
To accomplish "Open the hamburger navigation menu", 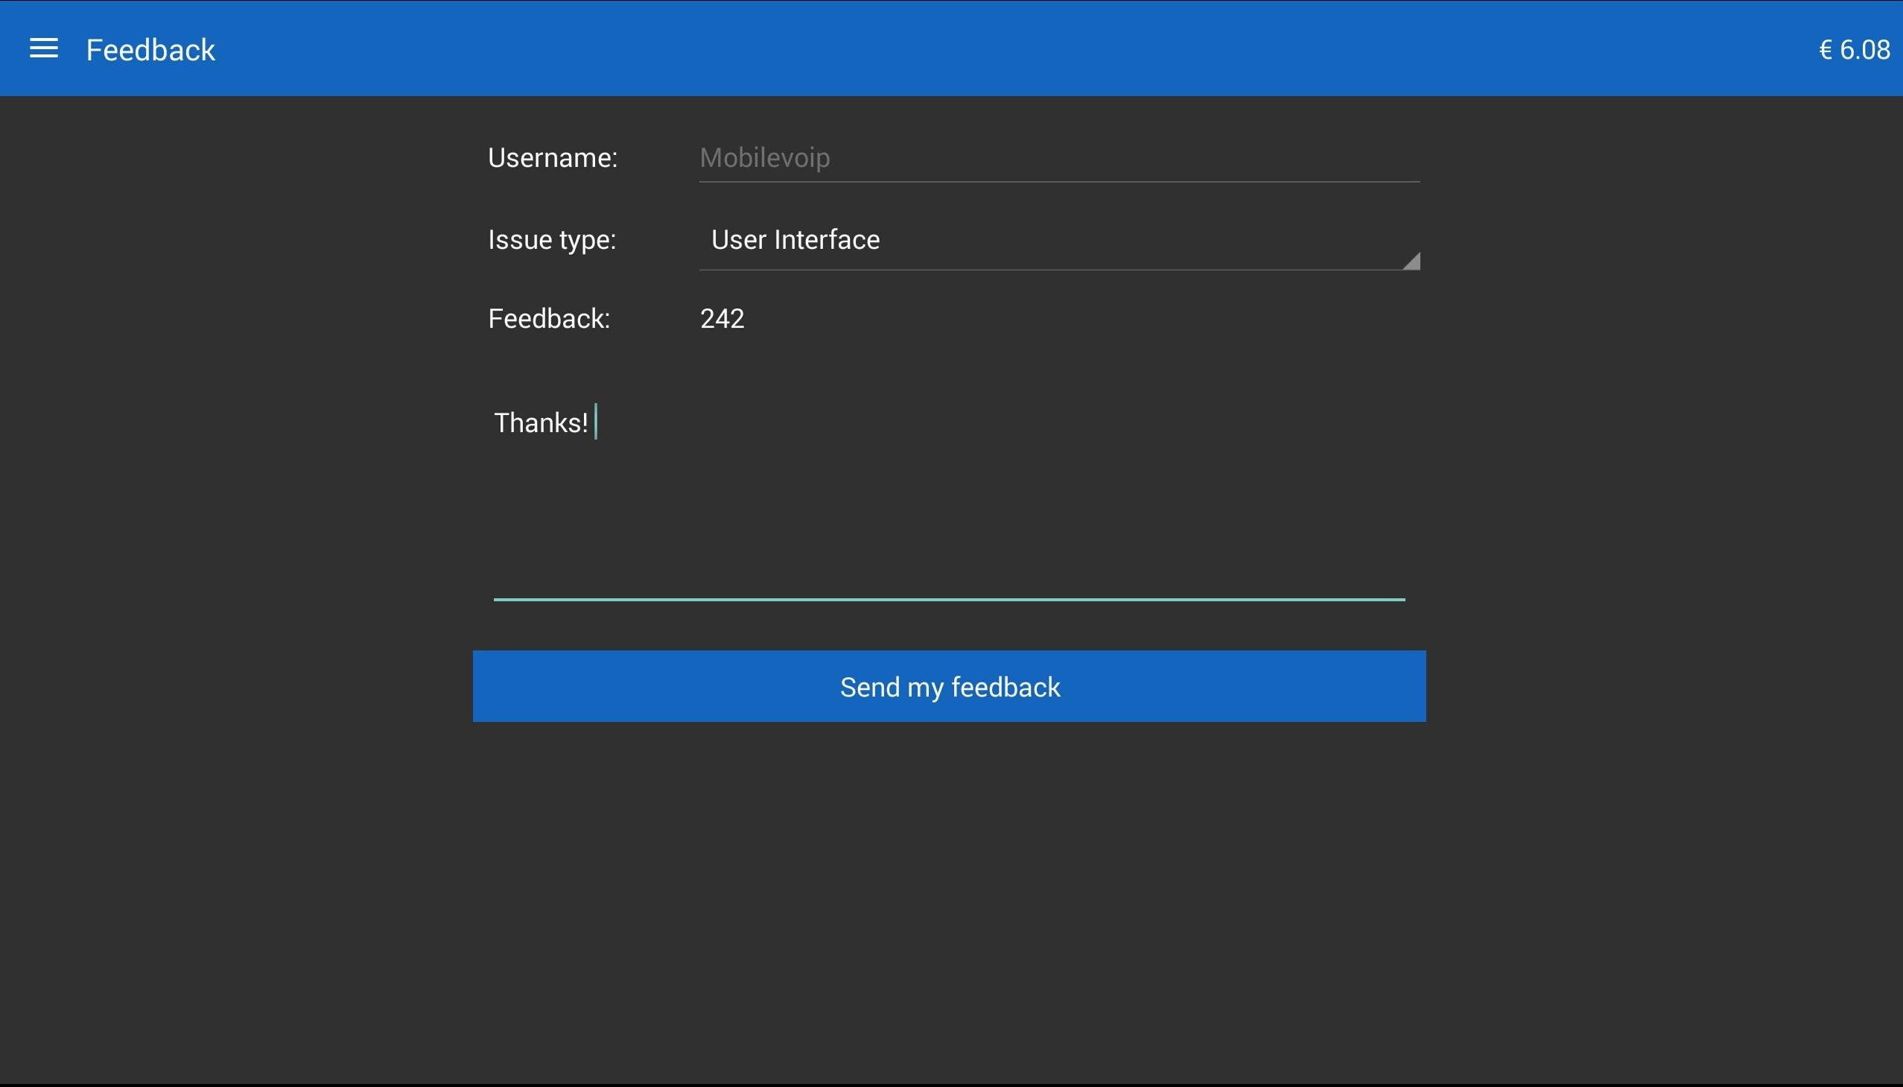I will [43, 49].
